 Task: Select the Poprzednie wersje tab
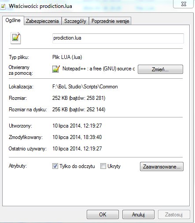(x=110, y=21)
